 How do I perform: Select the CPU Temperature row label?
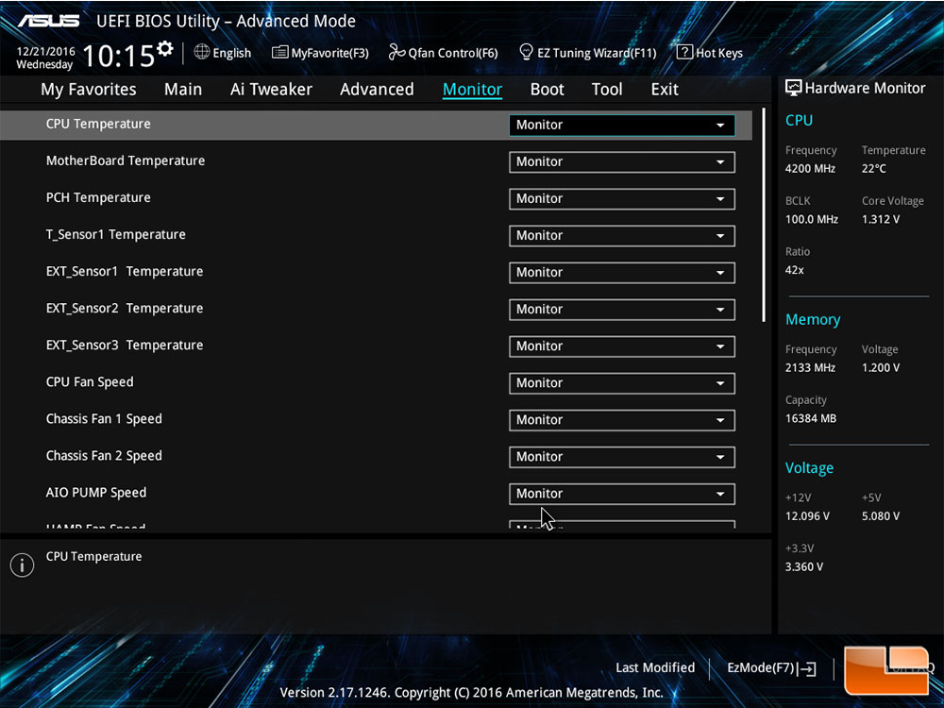tap(98, 124)
